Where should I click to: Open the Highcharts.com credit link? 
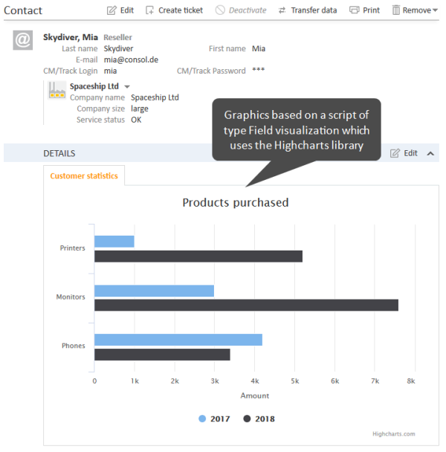tap(393, 434)
